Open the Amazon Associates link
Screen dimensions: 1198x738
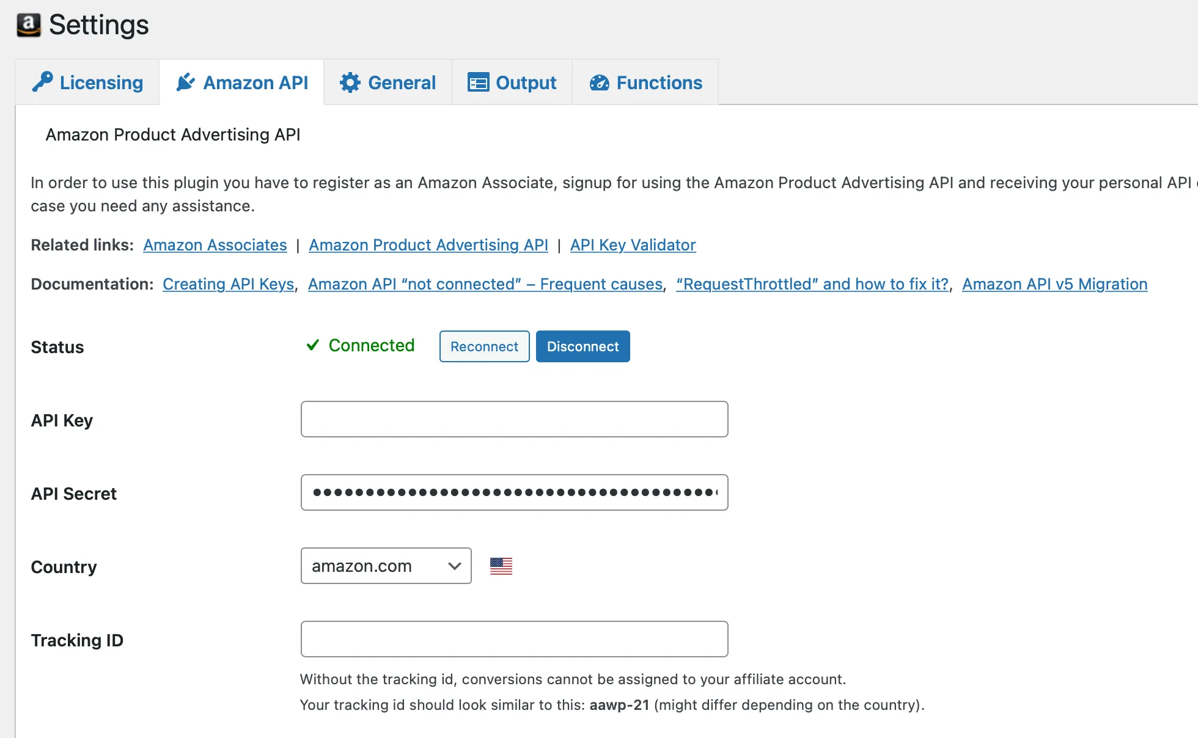tap(215, 245)
